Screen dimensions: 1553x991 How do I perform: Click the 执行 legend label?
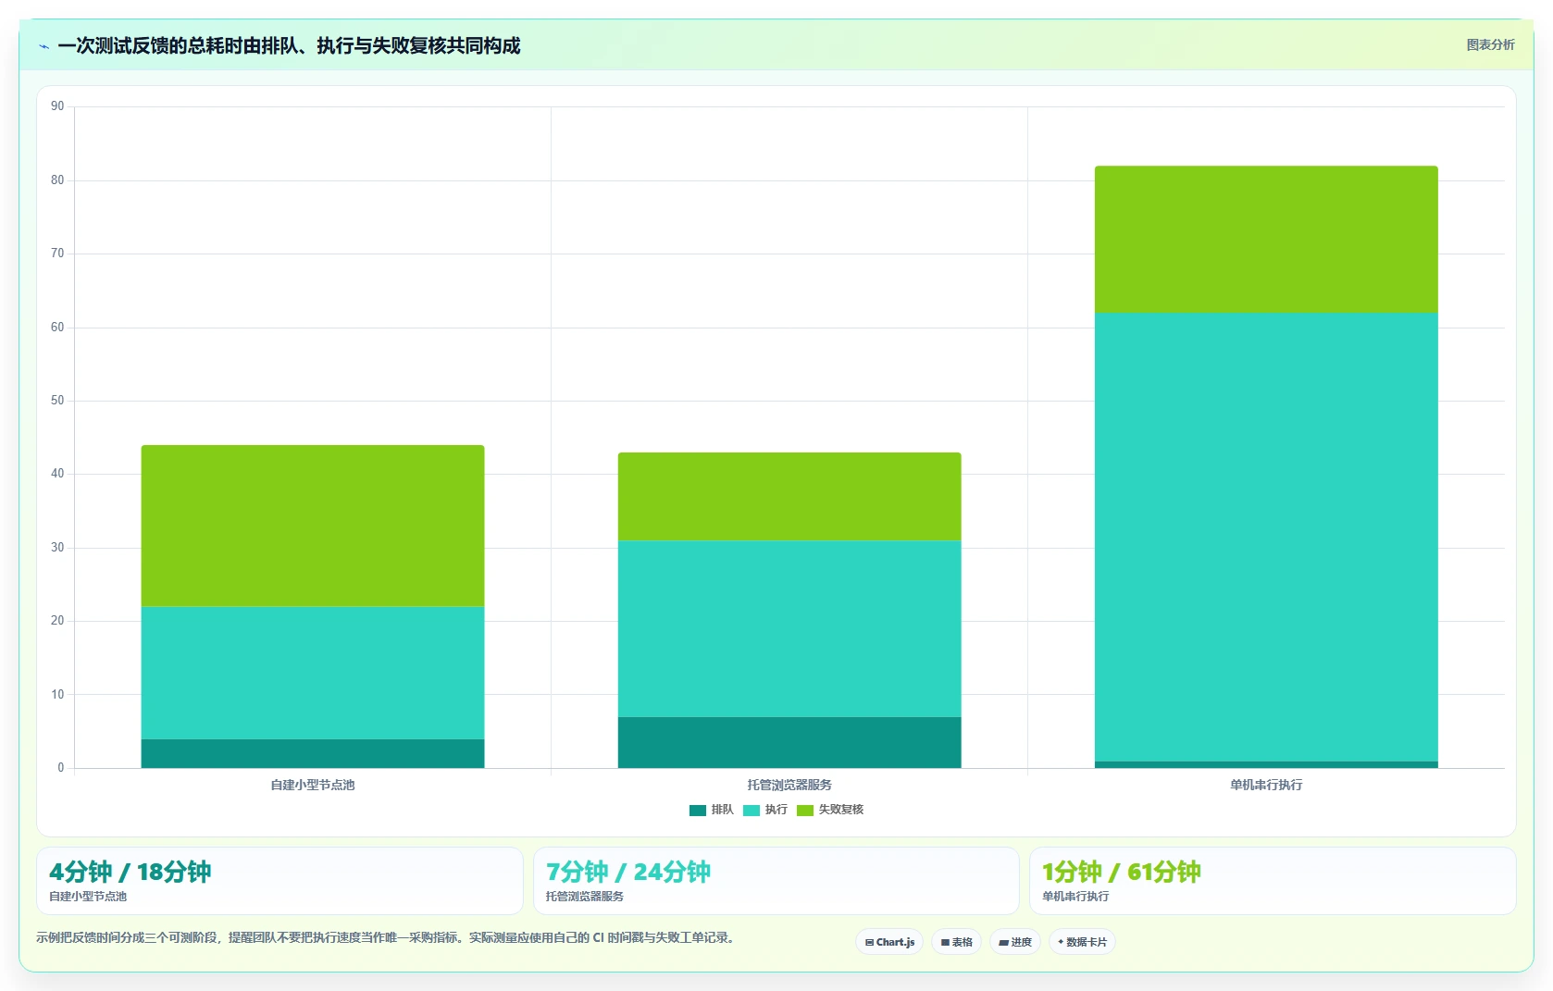(x=776, y=810)
